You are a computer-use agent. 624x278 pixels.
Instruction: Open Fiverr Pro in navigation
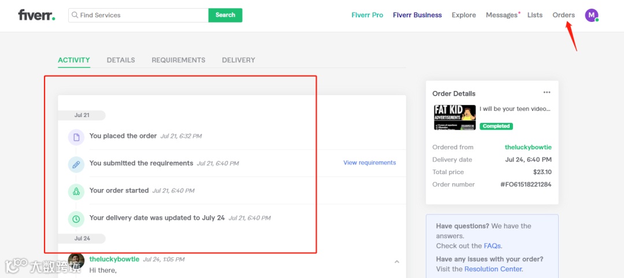click(x=367, y=15)
